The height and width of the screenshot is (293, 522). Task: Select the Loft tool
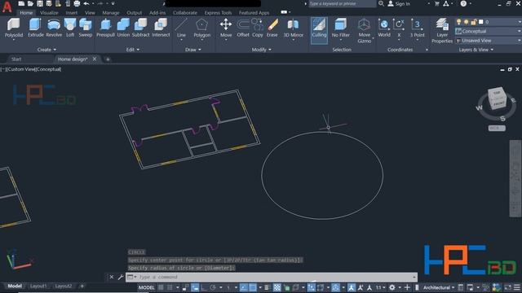tap(70, 28)
